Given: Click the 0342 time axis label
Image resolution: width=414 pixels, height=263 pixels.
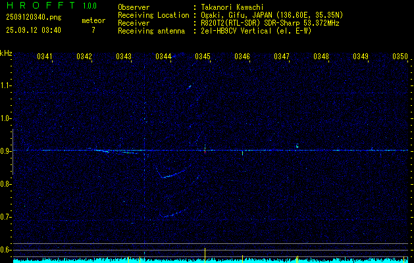Looking at the screenshot, I should click(x=84, y=56).
